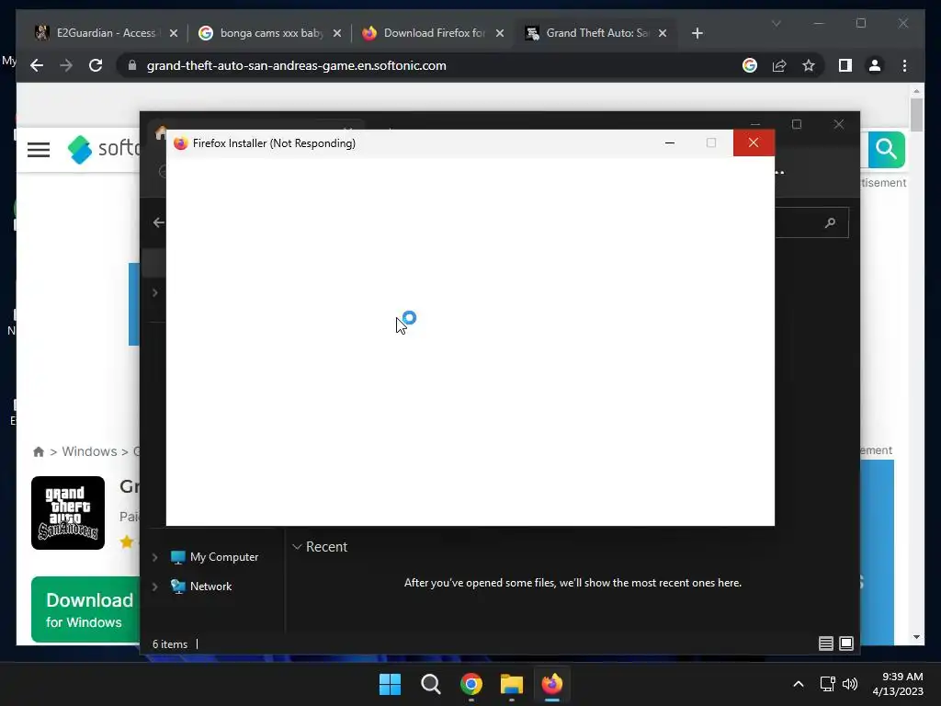
Task: Maximize the File Explorer window
Action: click(797, 124)
